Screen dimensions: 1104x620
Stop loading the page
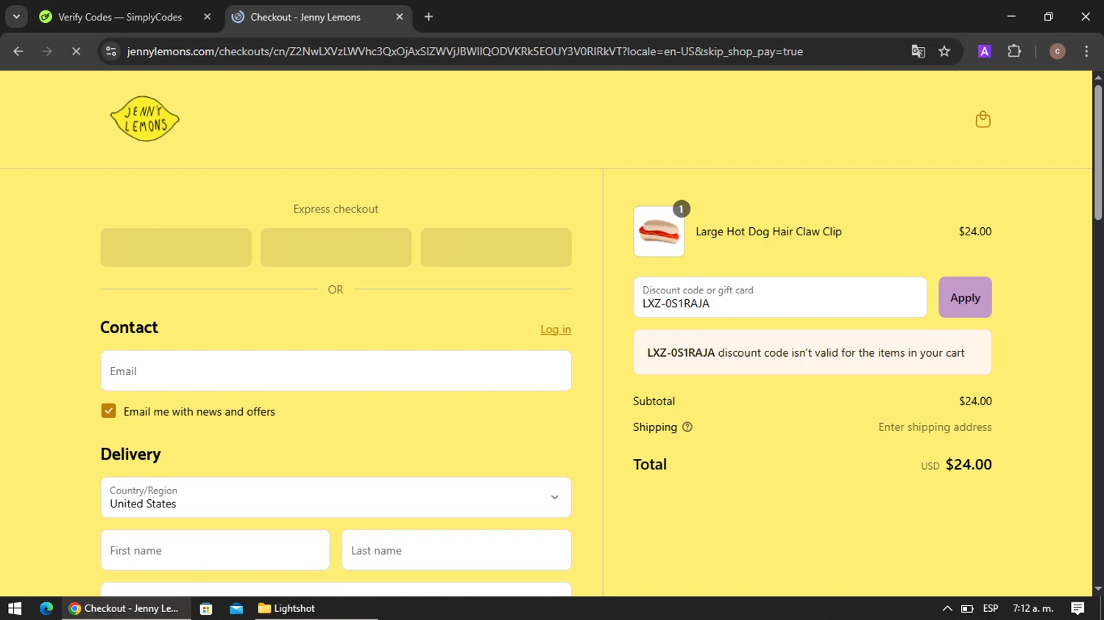coord(76,51)
